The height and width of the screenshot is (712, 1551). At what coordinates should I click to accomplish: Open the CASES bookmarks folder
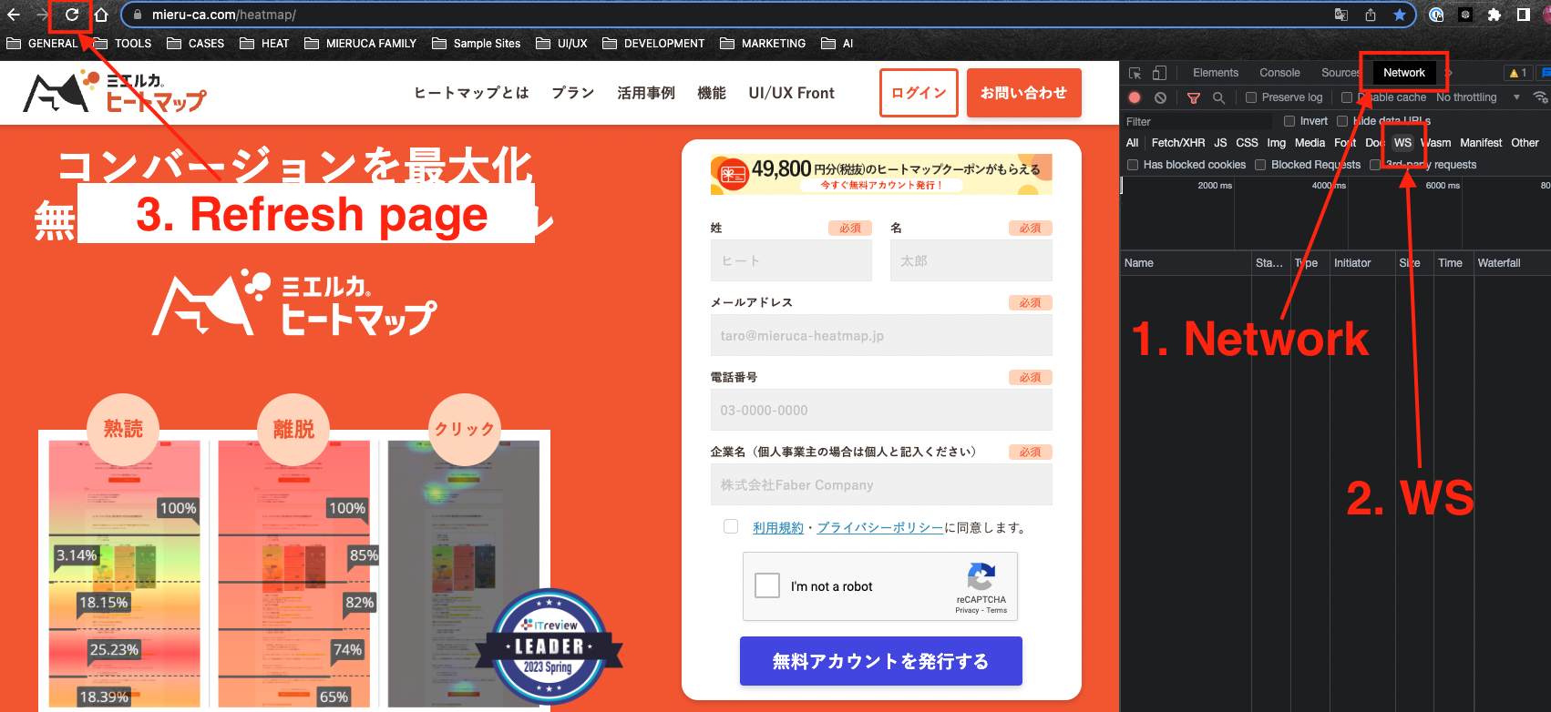coord(196,43)
